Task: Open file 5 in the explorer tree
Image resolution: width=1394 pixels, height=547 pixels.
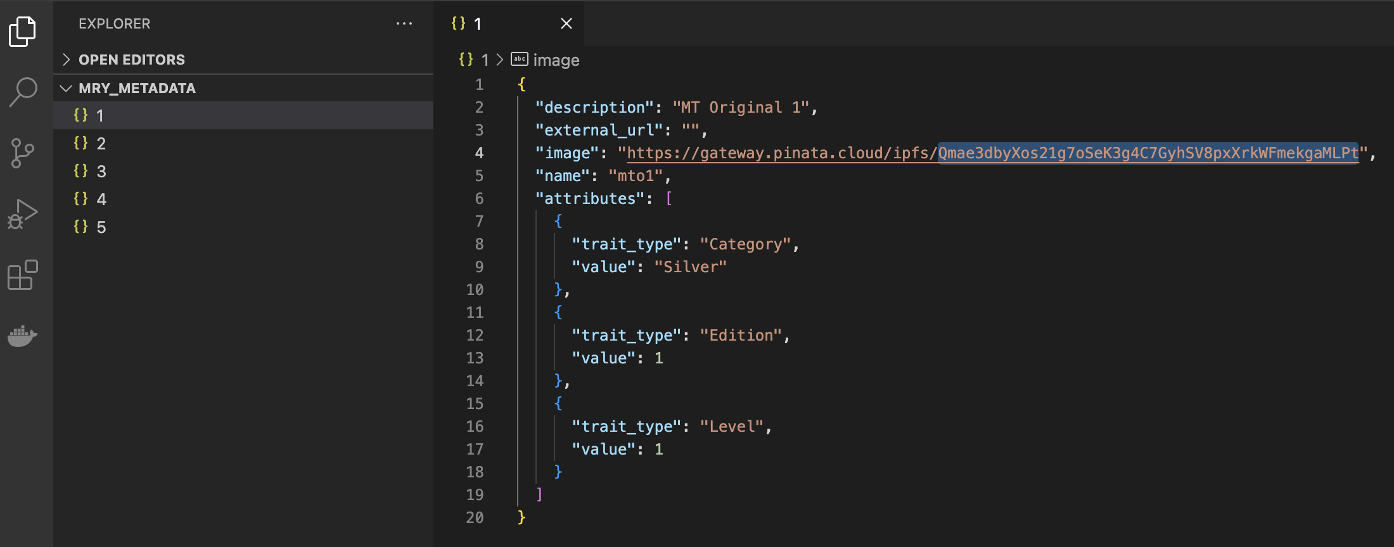Action: pyautogui.click(x=243, y=227)
